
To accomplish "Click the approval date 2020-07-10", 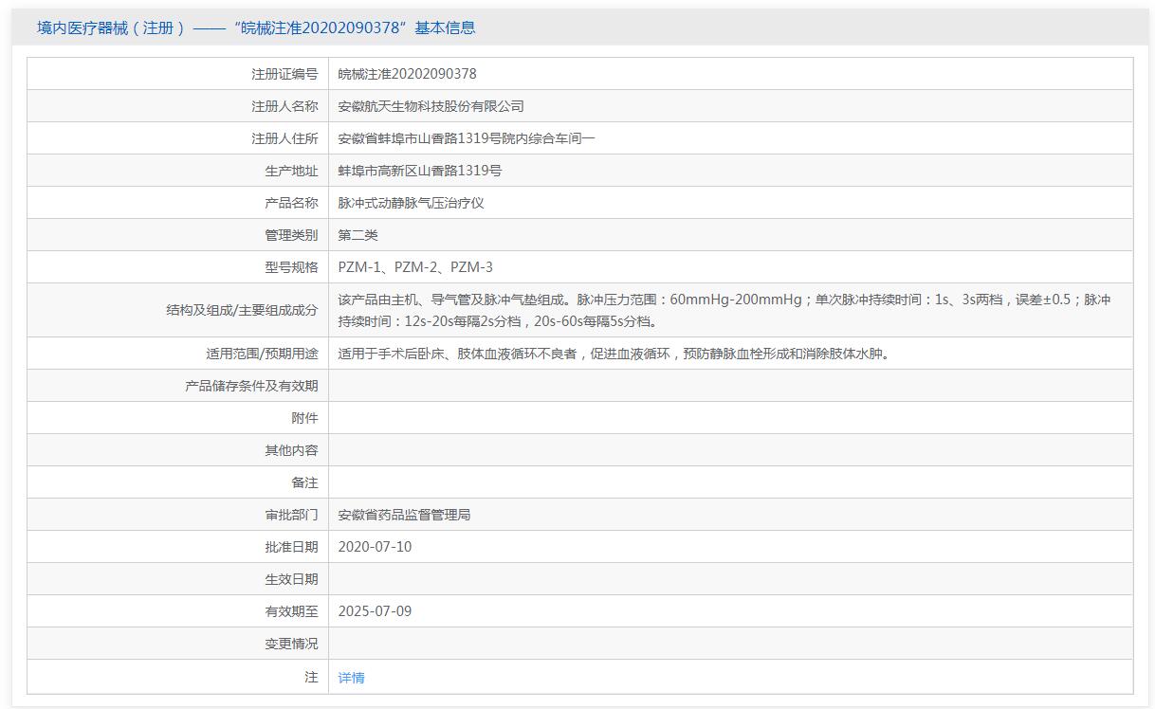I will coord(375,547).
